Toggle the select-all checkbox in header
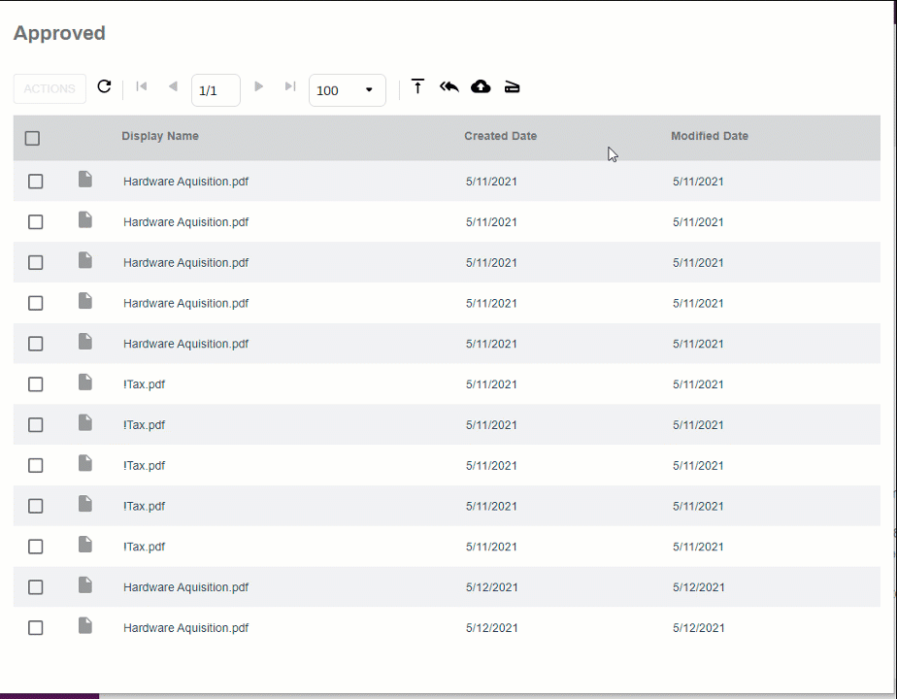Screen dimensions: 897x699 click(33, 139)
